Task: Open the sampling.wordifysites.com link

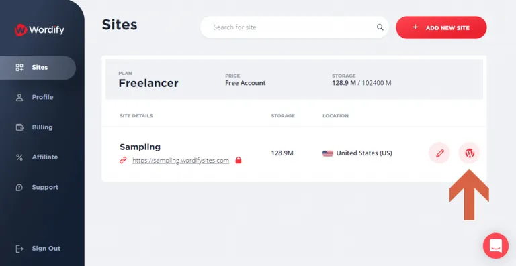Action: [181, 161]
